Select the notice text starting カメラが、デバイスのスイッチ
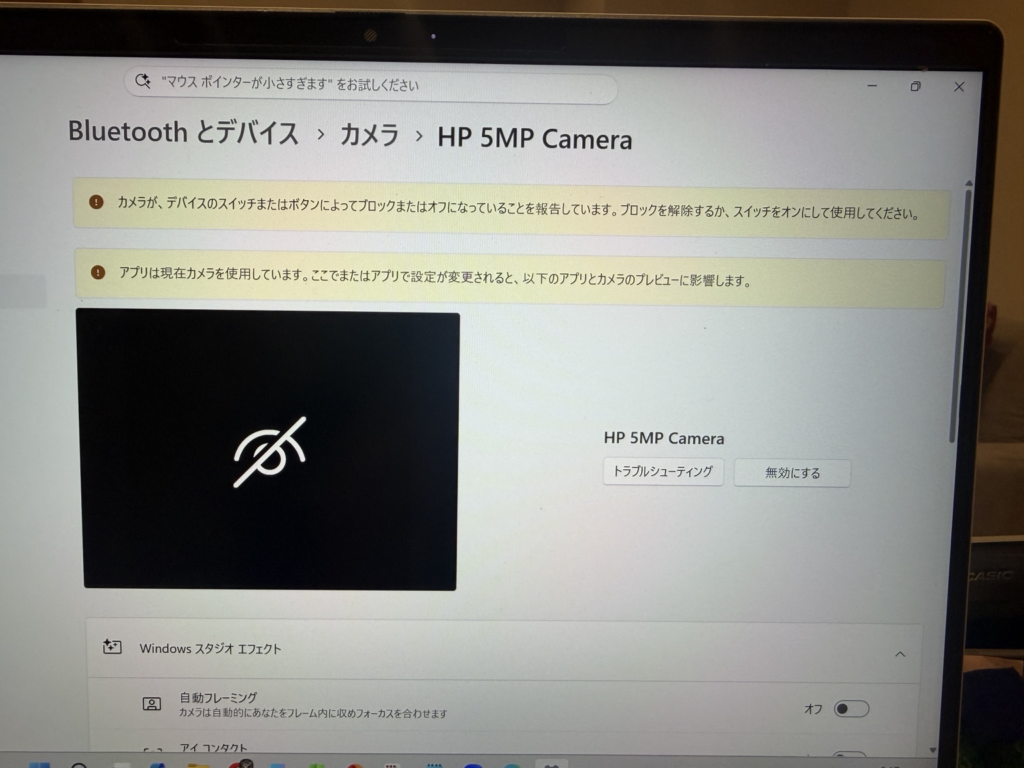The height and width of the screenshot is (768, 1024). [519, 208]
